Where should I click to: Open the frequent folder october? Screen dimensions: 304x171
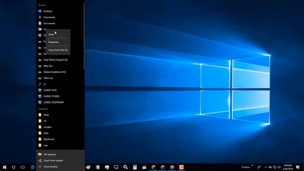click(x=60, y=127)
